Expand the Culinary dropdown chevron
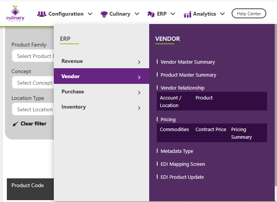This screenshot has height=202, width=277. (137, 14)
